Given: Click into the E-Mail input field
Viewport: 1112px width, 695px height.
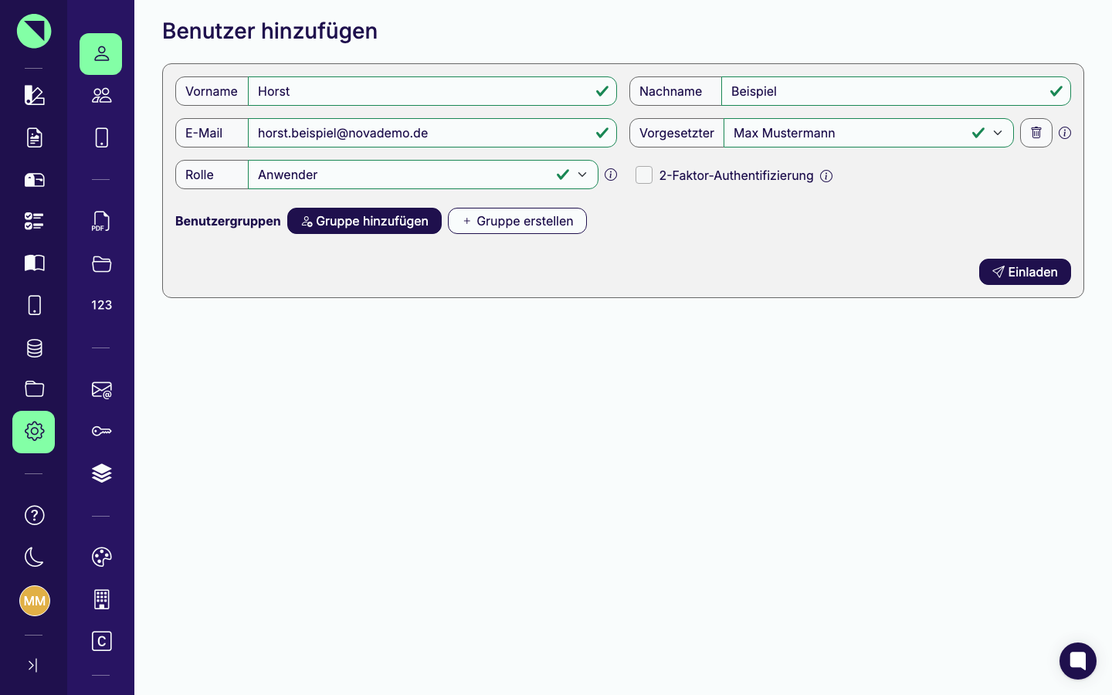Looking at the screenshot, I should (432, 133).
